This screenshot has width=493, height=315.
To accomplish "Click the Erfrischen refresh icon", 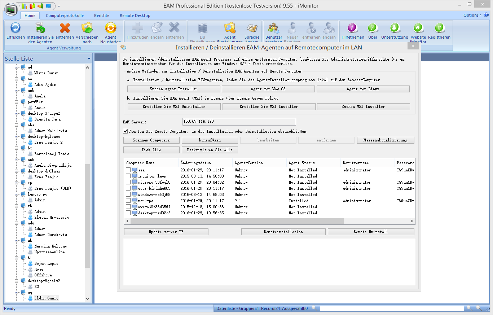I will pos(15,28).
